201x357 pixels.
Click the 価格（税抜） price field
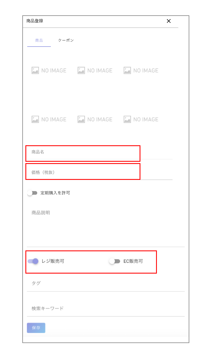tap(99, 173)
